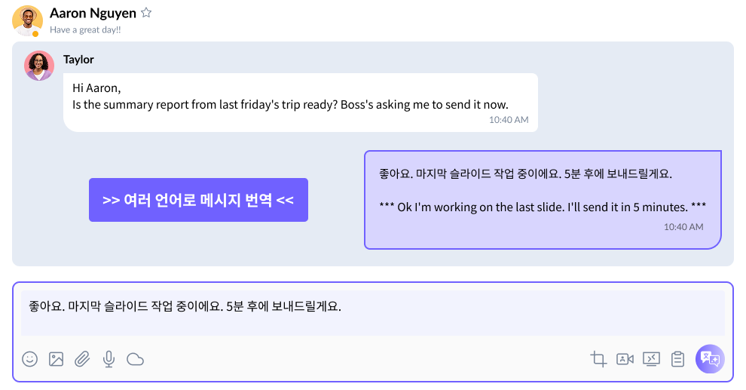Focus the message input containing Korean text
Viewport: 746px width, 390px height.
pos(372,313)
